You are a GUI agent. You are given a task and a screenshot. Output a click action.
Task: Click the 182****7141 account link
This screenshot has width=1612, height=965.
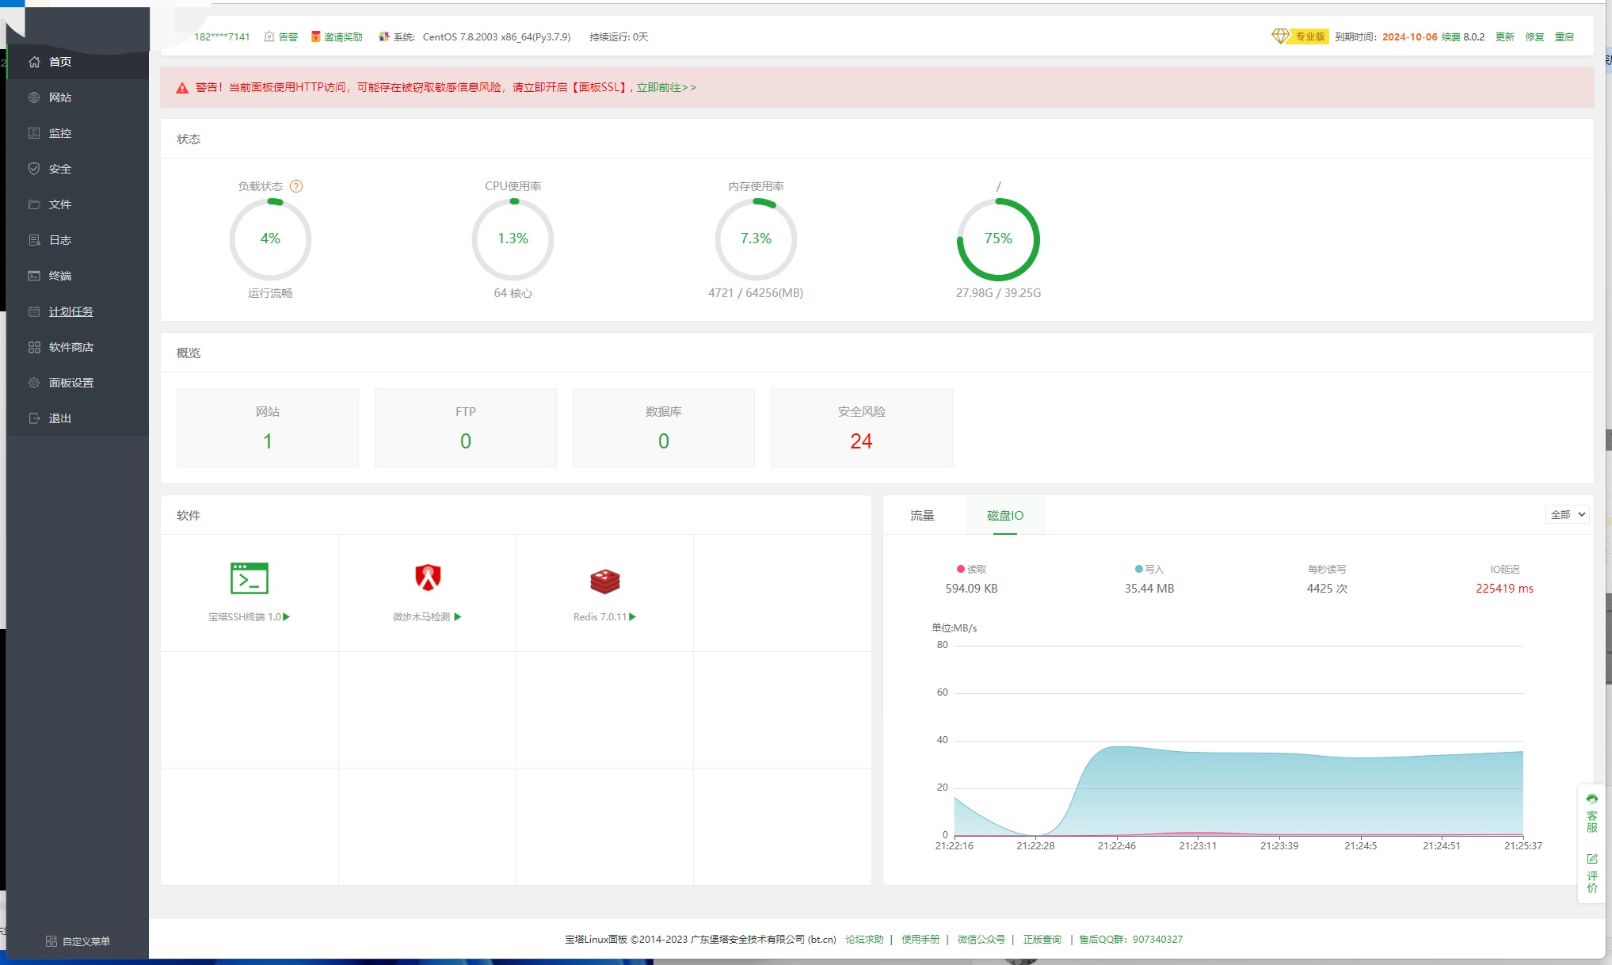(222, 37)
